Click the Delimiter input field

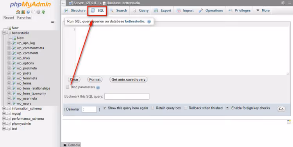pos(89,109)
